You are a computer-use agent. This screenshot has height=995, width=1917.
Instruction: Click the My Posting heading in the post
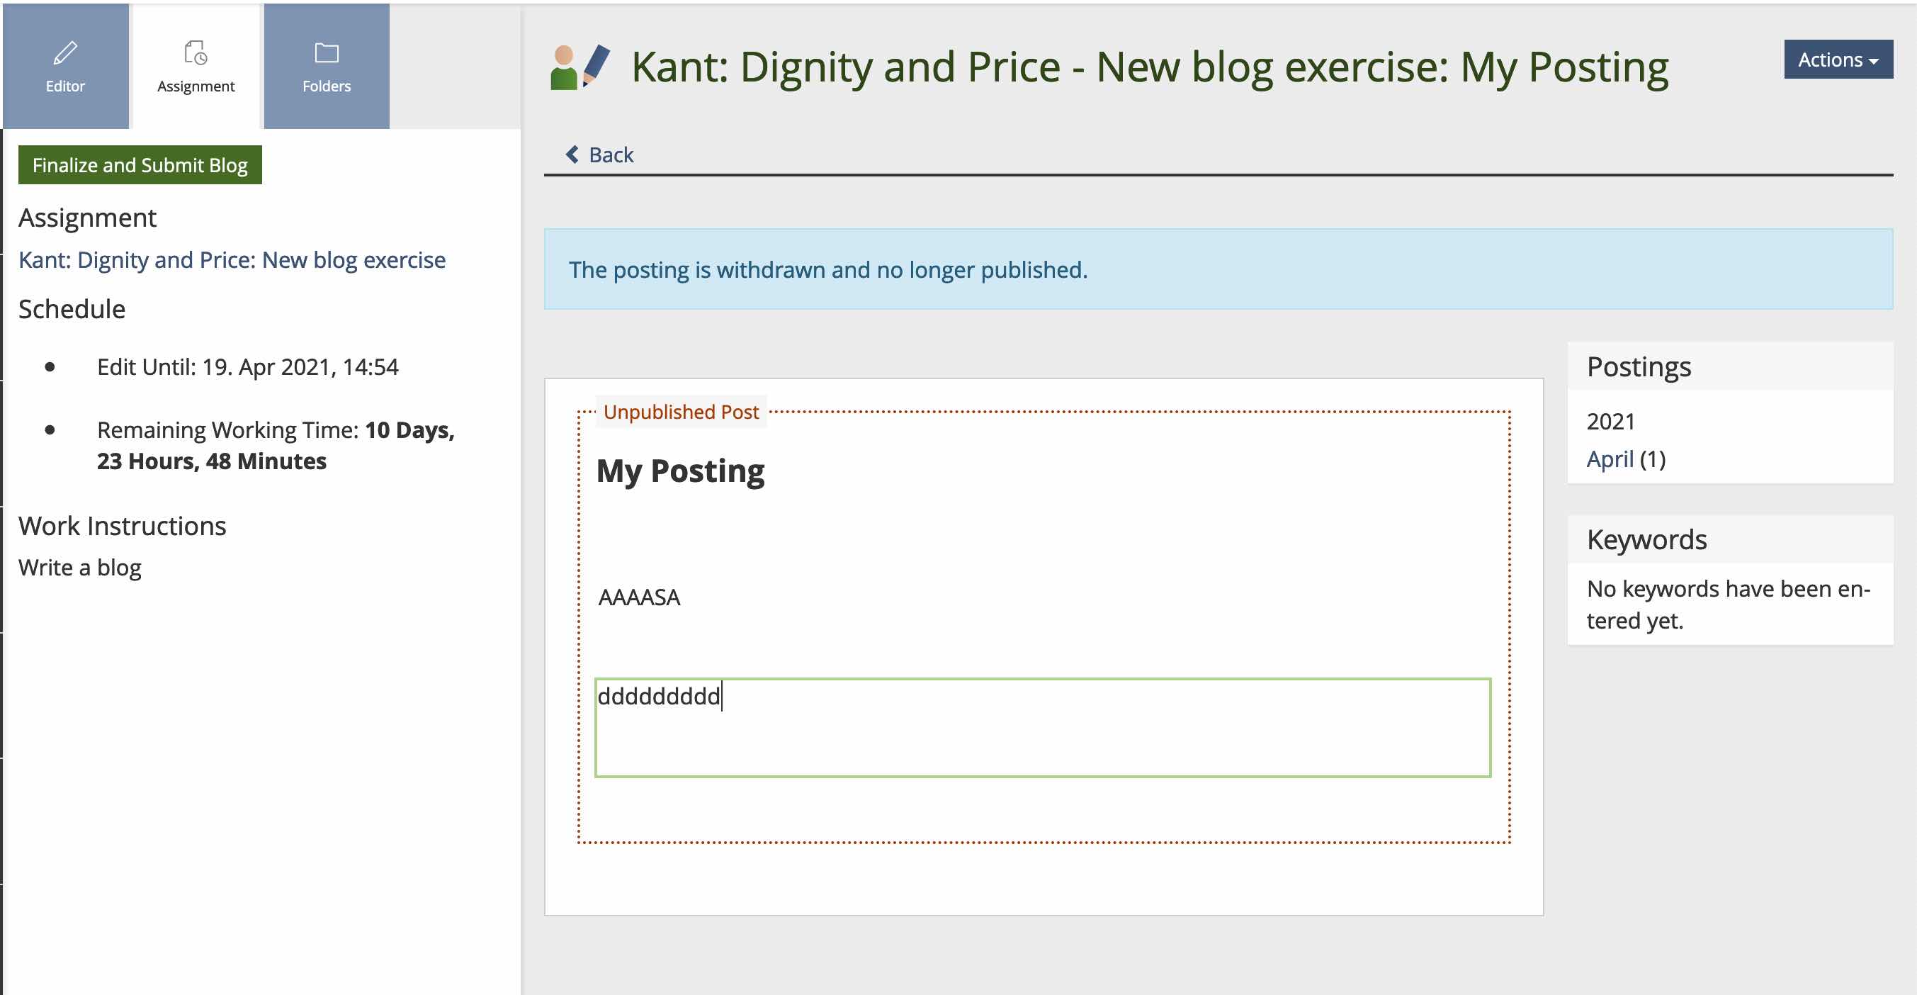(x=680, y=471)
